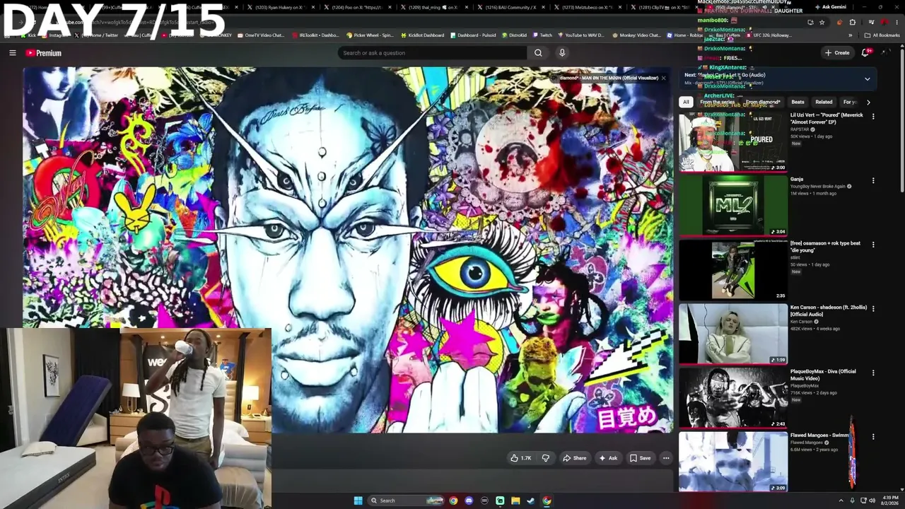
Task: Focus the YouTube search box
Action: (x=433, y=53)
